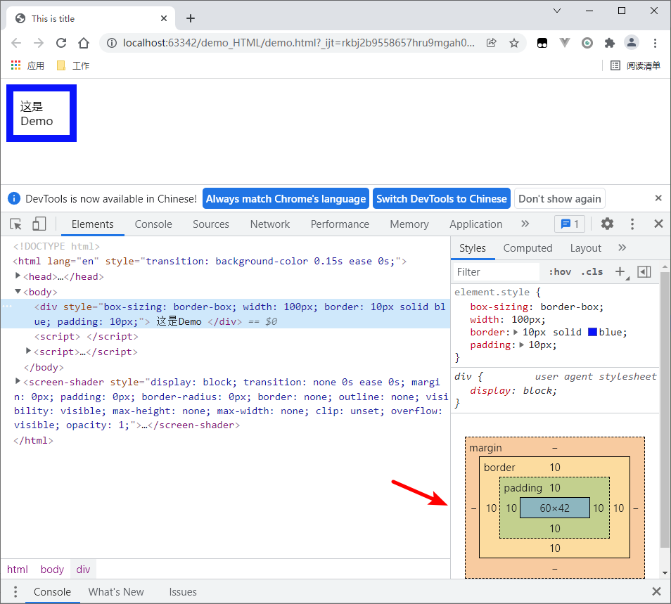Expand the head element node

coord(18,276)
